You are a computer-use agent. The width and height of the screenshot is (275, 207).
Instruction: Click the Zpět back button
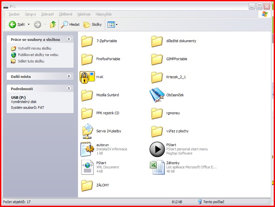point(17,24)
